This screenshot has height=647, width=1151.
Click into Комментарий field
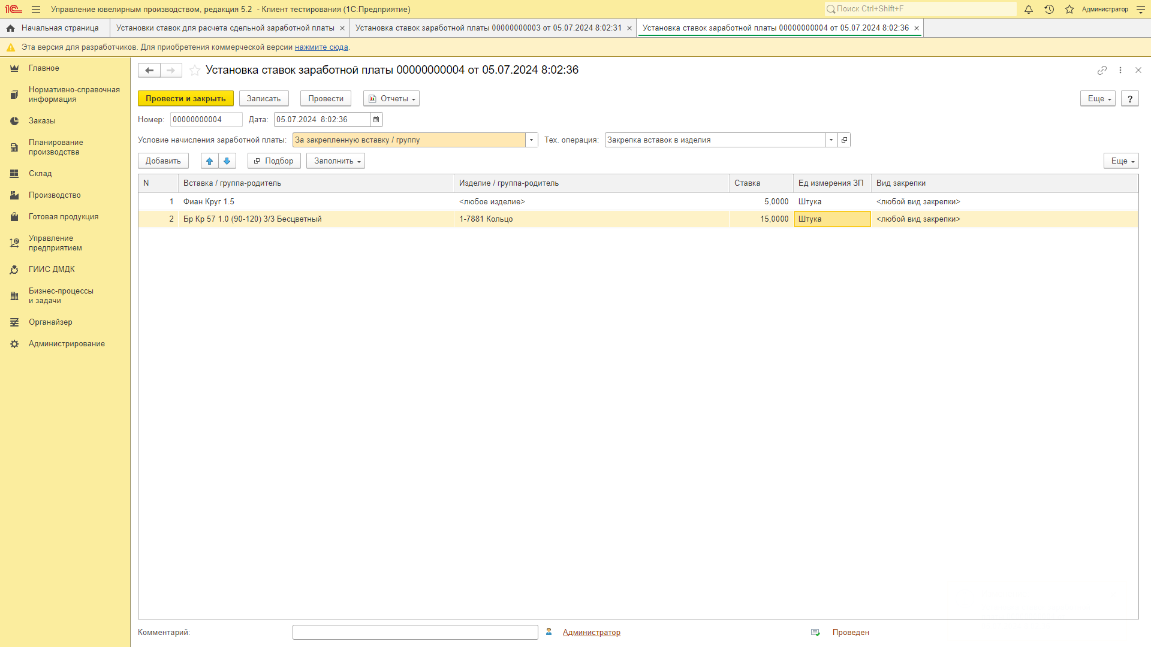coord(415,633)
